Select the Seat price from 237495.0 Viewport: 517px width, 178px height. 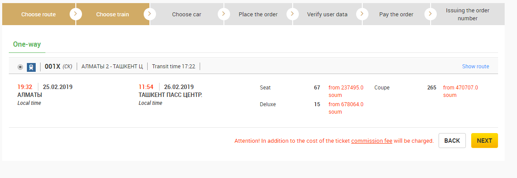346,91
